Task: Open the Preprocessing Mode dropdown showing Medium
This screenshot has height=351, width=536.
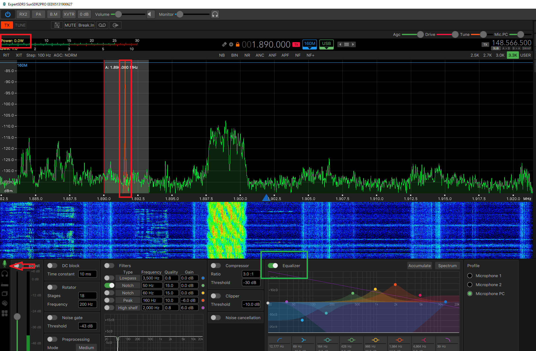Action: pos(86,348)
